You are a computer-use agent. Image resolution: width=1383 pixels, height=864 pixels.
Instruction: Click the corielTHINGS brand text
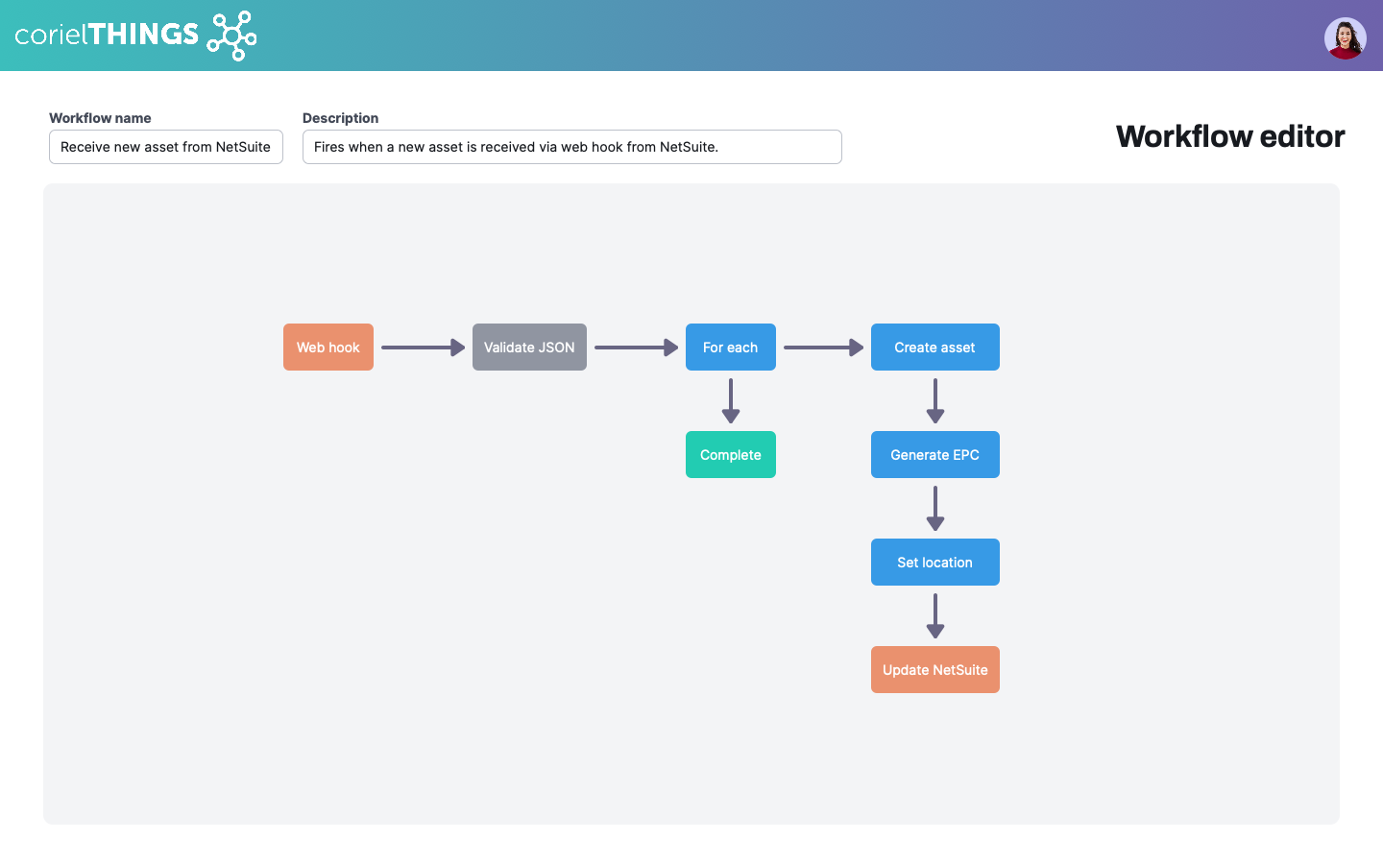[107, 36]
